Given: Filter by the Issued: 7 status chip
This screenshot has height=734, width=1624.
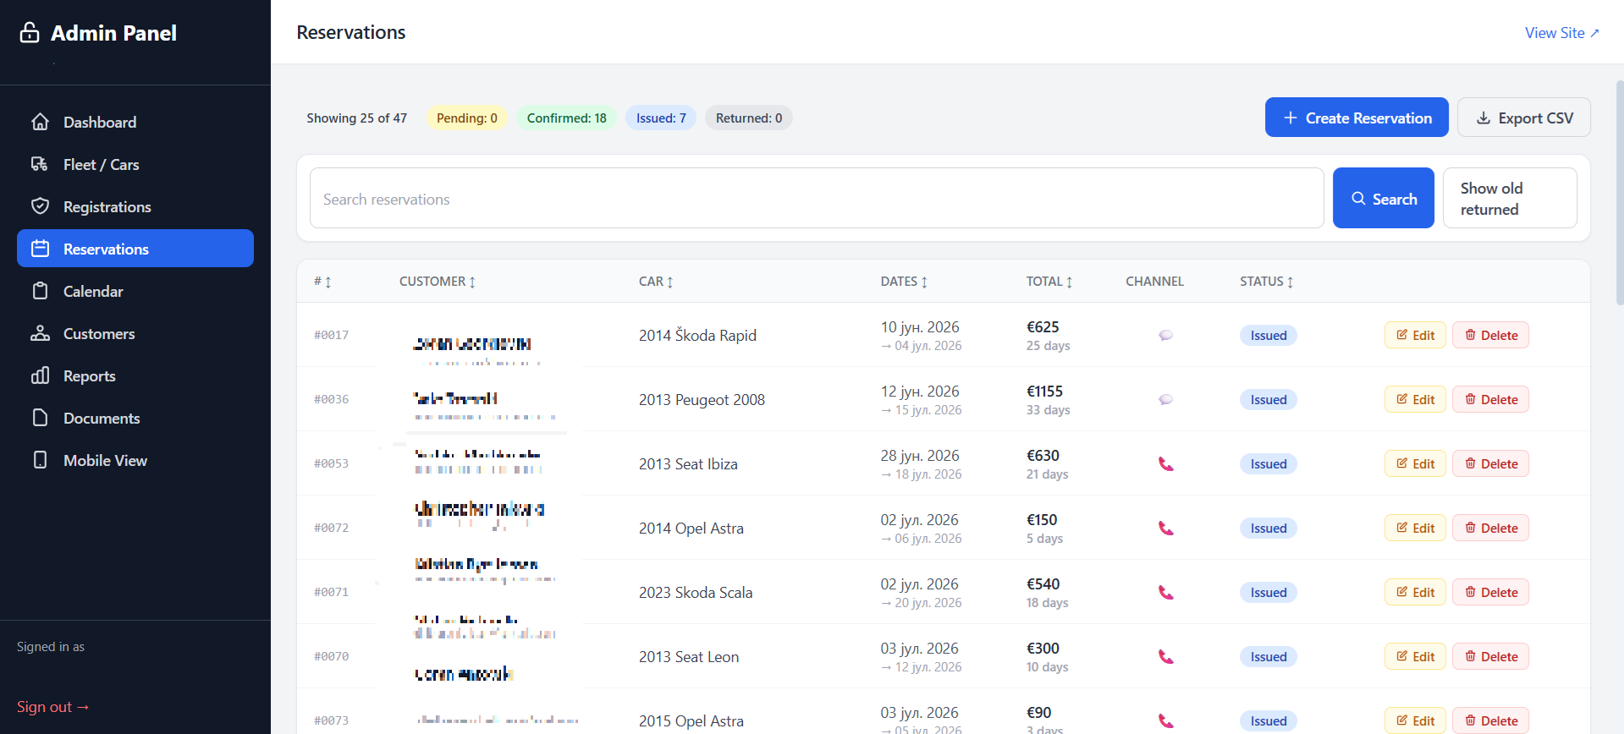Looking at the screenshot, I should 661,118.
